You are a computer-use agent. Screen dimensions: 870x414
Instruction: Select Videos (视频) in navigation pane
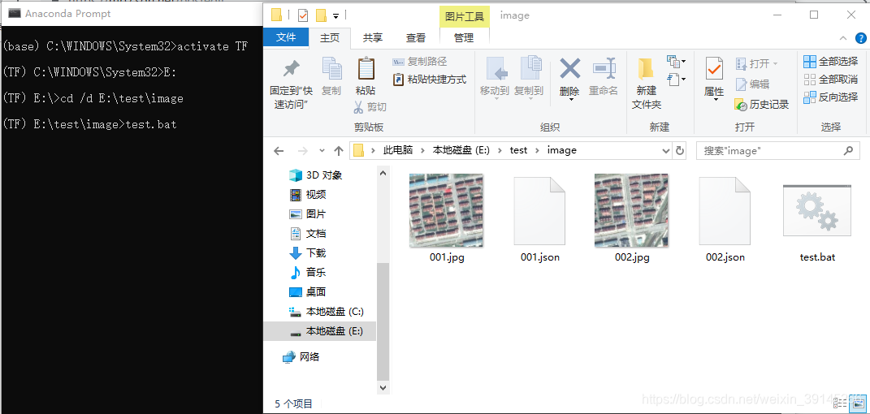[308, 195]
